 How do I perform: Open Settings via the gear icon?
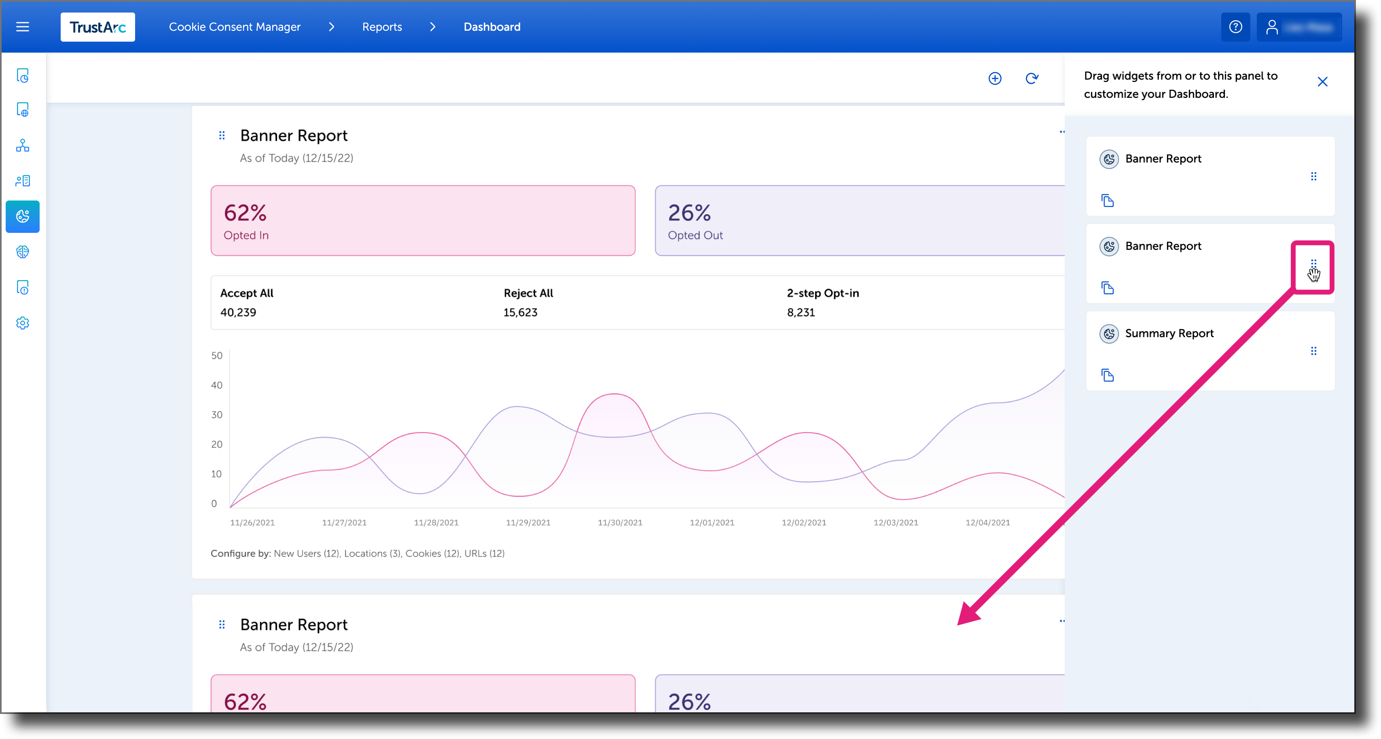23,323
